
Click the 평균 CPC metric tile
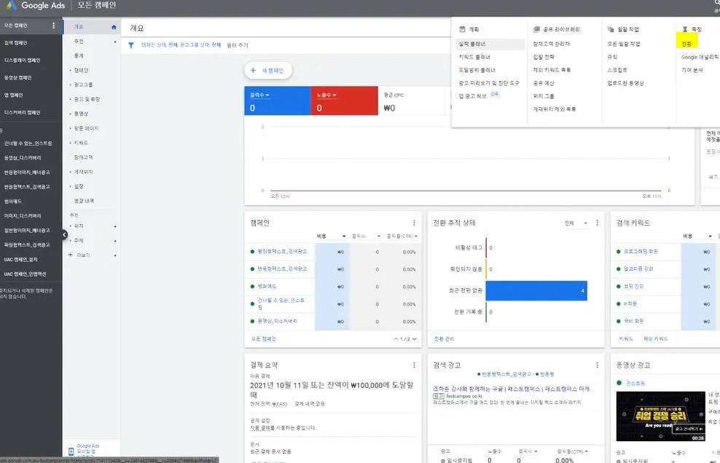(x=412, y=101)
